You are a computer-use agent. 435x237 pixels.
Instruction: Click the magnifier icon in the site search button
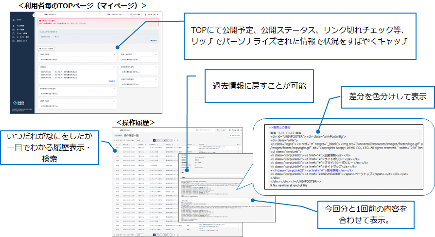coord(131,15)
